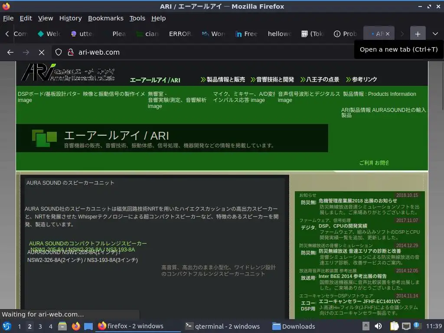The image size is (444, 333).
Task: Switch to the Free LinkedIn tab
Action: pos(247,34)
